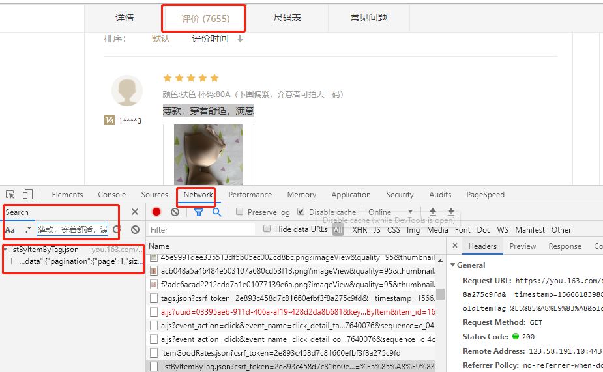Open the Elements tab
603x372 pixels.
coord(67,195)
